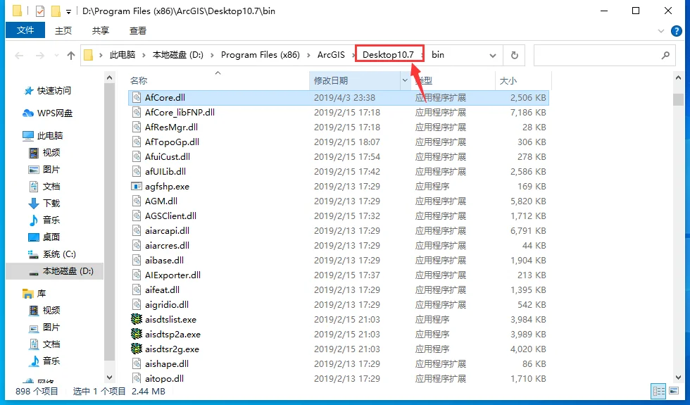Expand chevron after Program Files (x86) breadcrumb

(308, 55)
